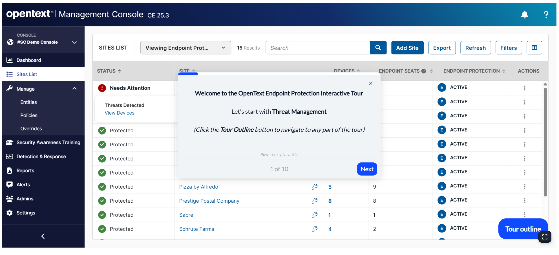Viewport: 559px width, 255px height.
Task: Open actions menu for the Needs Attention row
Action: (525, 88)
